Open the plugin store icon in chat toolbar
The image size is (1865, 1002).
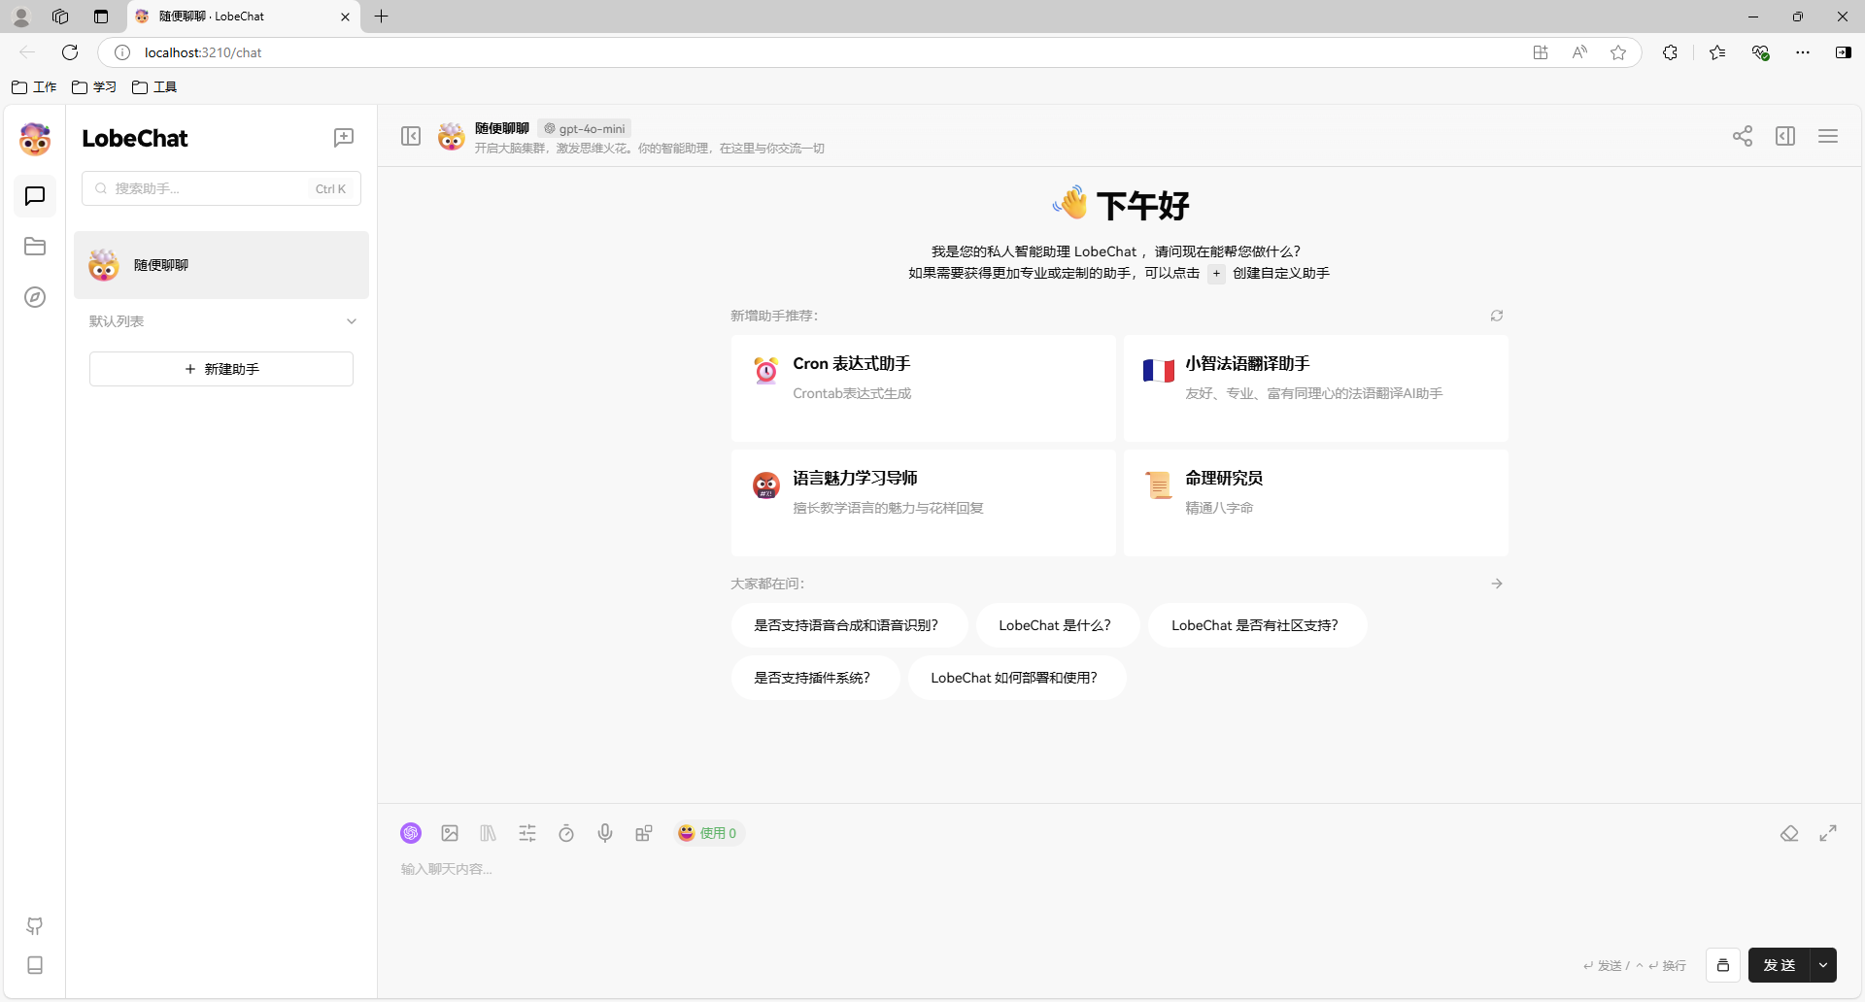pos(644,833)
